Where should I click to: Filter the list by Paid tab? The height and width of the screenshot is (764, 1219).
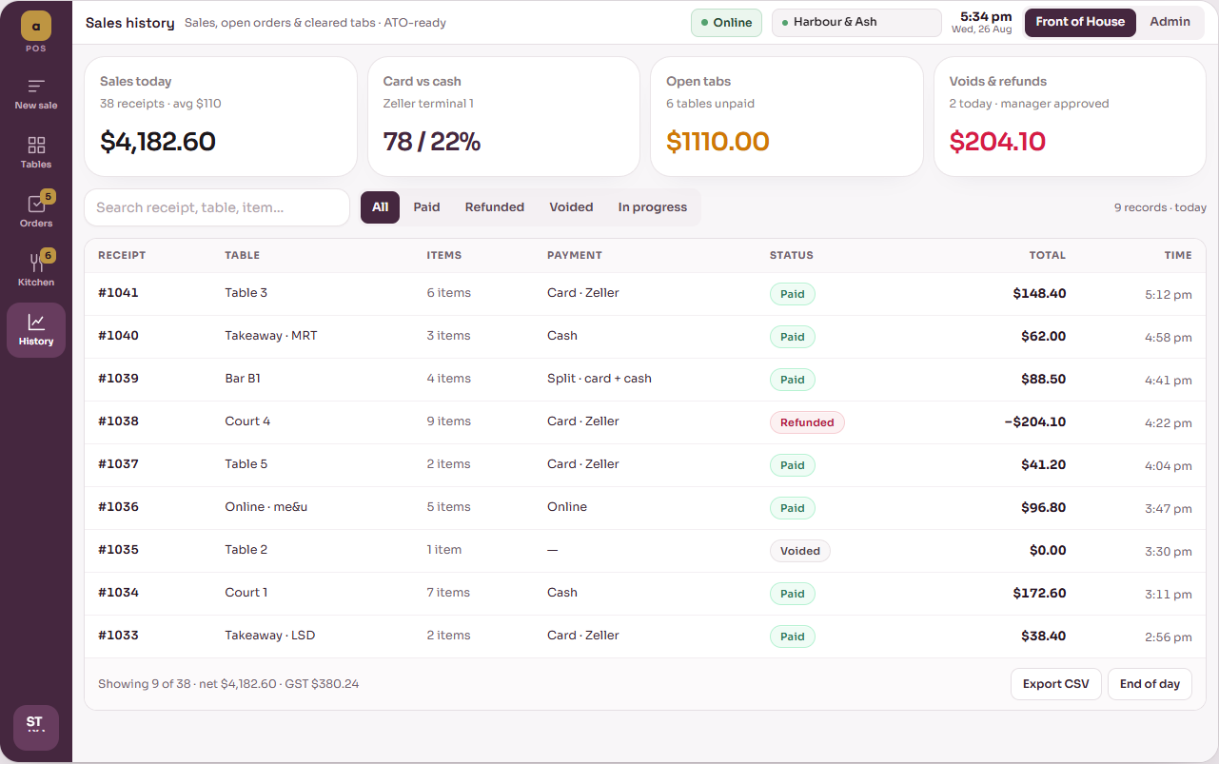pyautogui.click(x=426, y=207)
